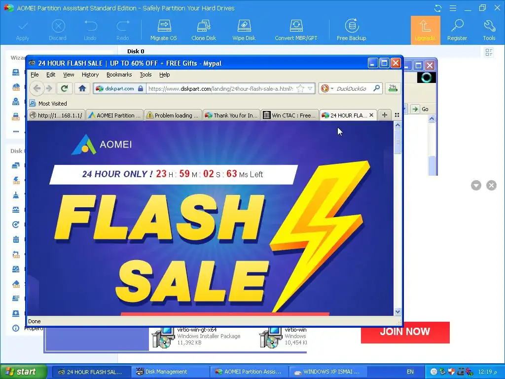505x379 pixels.
Task: Close the 24 HOUR FLA... tab
Action: tap(371, 115)
